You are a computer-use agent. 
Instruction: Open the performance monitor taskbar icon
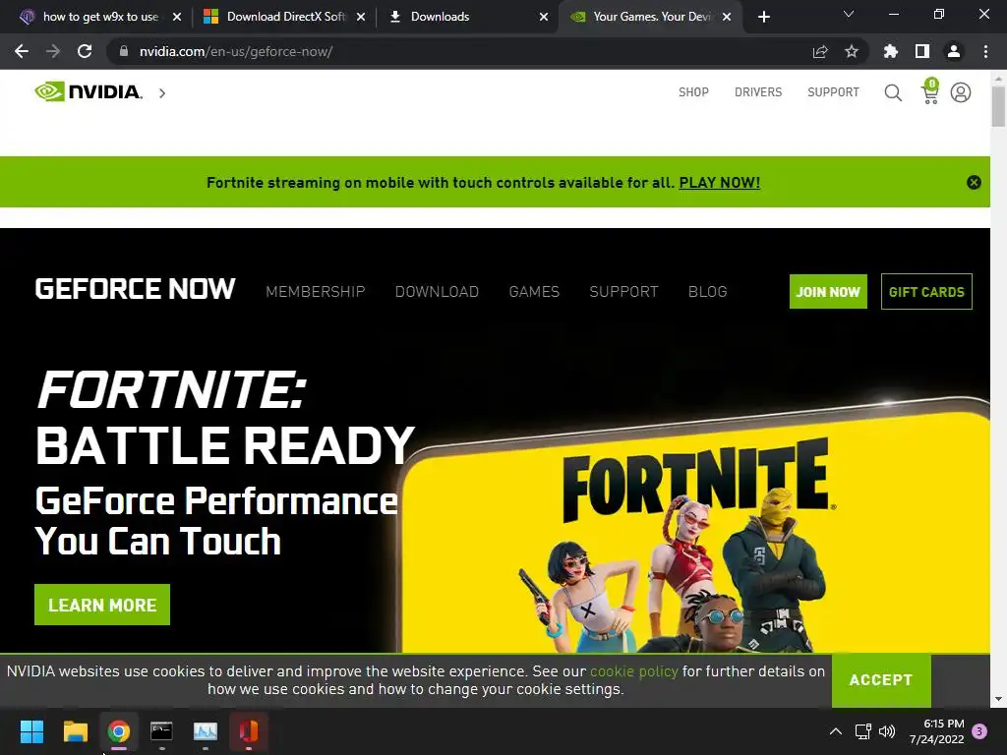pyautogui.click(x=206, y=731)
